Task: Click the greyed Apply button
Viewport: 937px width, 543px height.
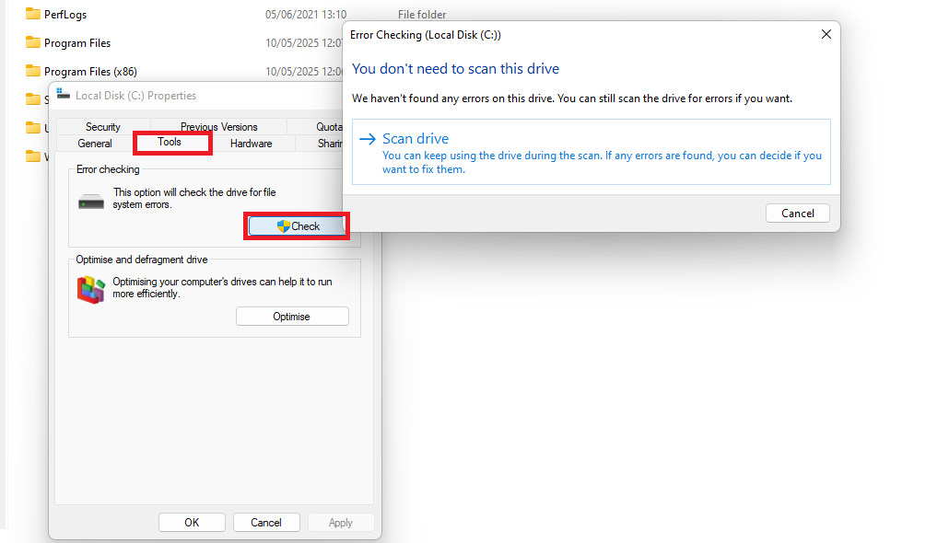Action: pos(341,522)
